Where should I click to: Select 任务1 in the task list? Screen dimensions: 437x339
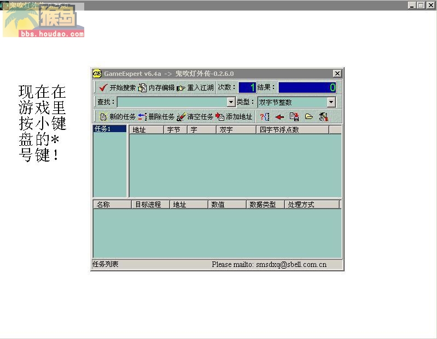[109, 129]
